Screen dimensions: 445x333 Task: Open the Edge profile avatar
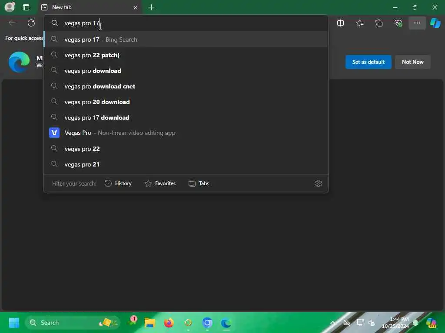[x=10, y=7]
